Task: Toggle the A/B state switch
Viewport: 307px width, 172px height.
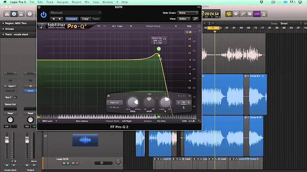Action: click(x=114, y=26)
